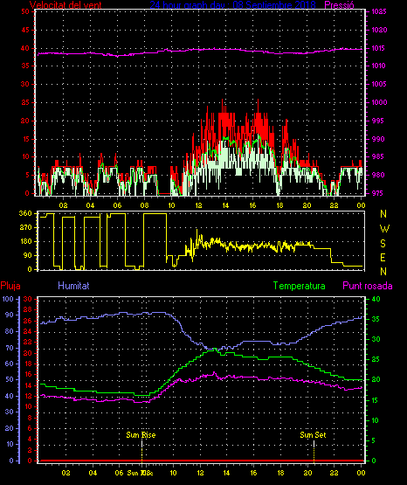Click the "1000" pressure axis value
The image size is (407, 485).
click(379, 102)
